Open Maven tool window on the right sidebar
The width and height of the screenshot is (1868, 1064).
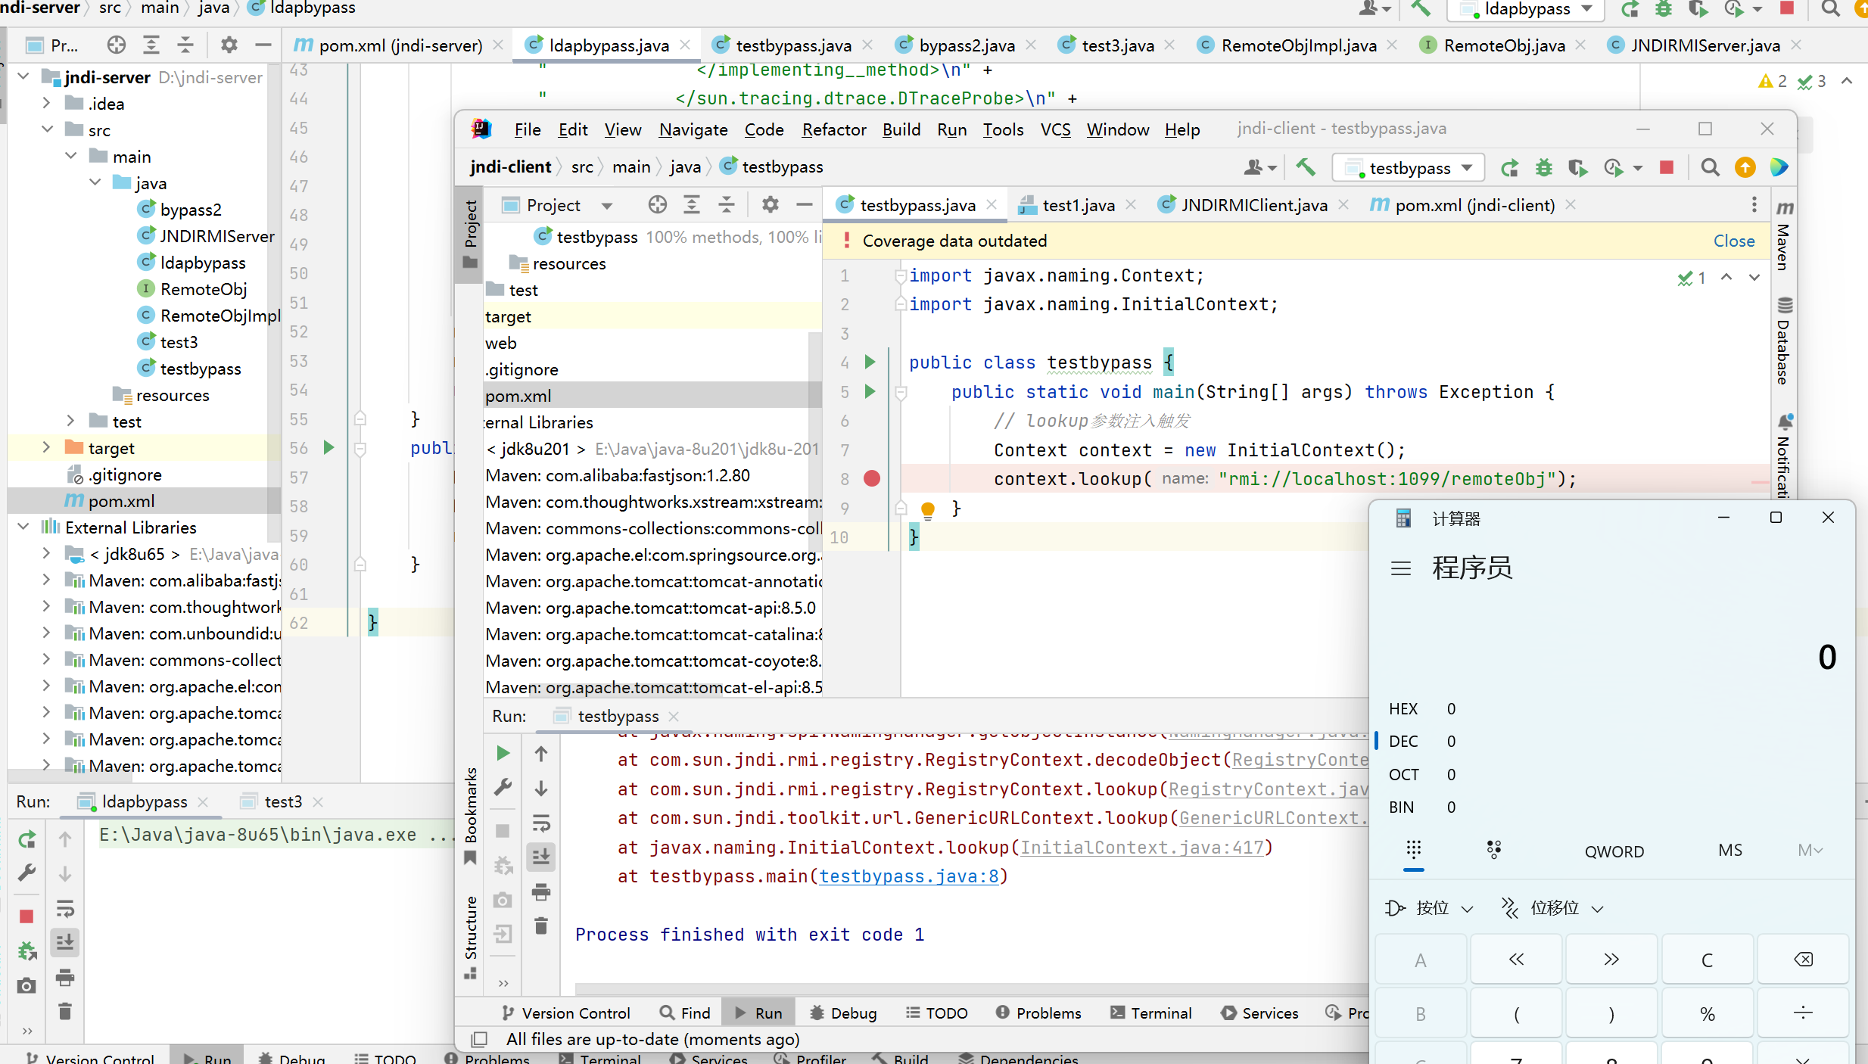1784,238
